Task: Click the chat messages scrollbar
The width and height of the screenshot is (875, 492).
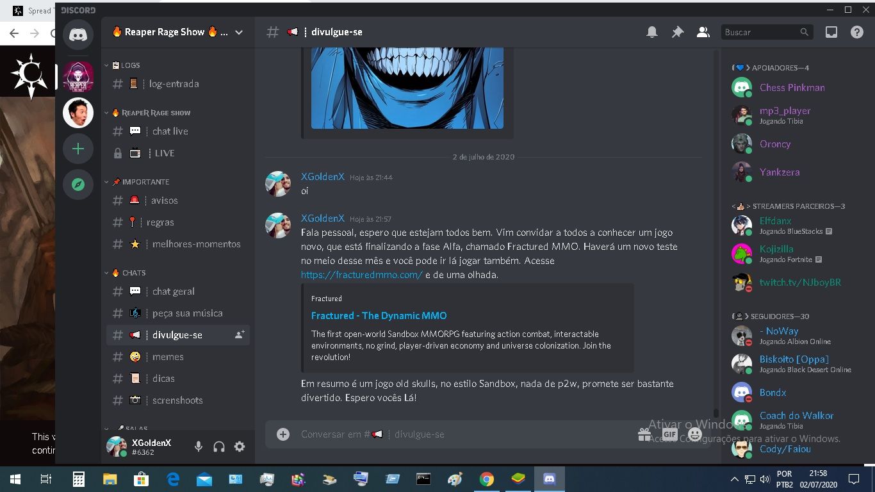Action: 716,413
